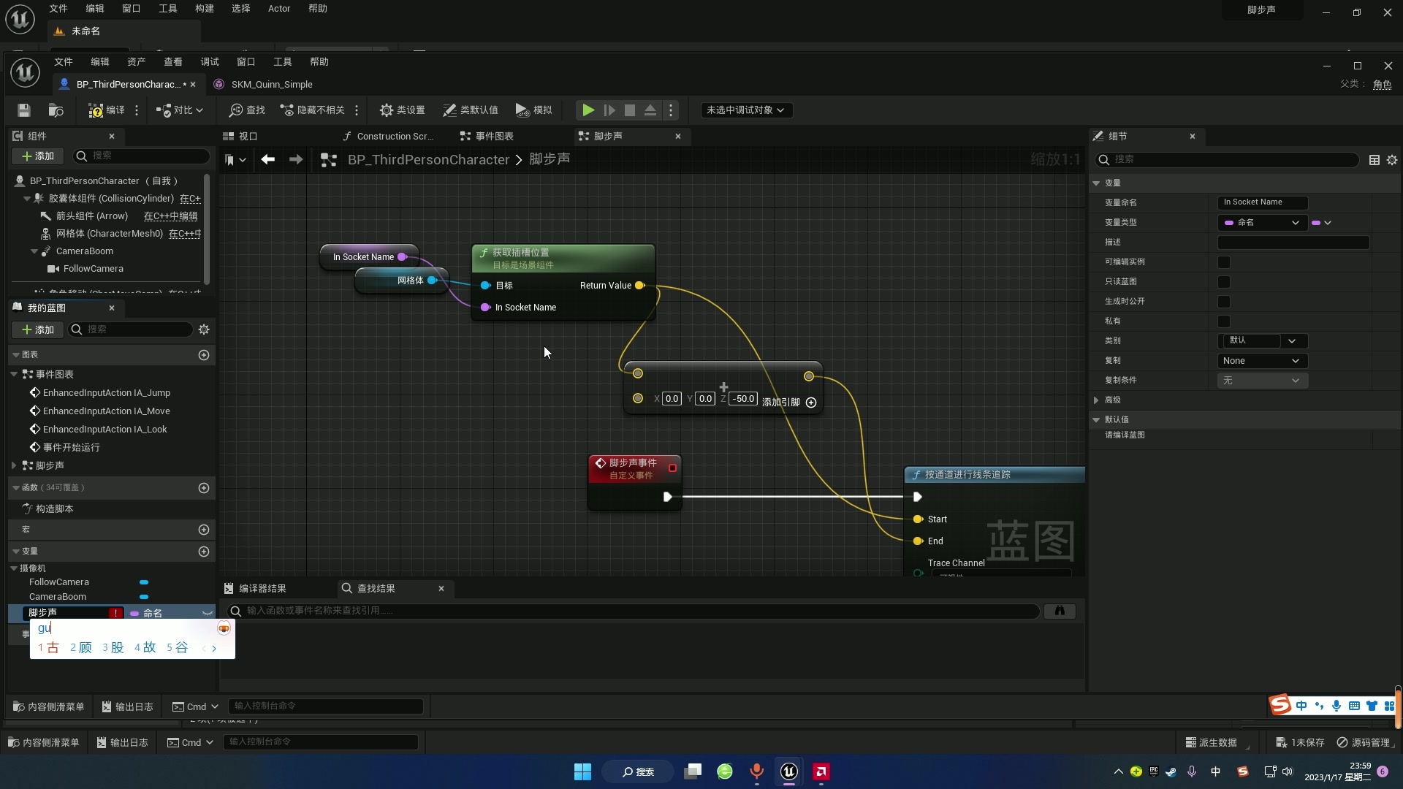1403x789 pixels.
Task: Toggle the 只读蓝图 checkbox
Action: point(1224,281)
